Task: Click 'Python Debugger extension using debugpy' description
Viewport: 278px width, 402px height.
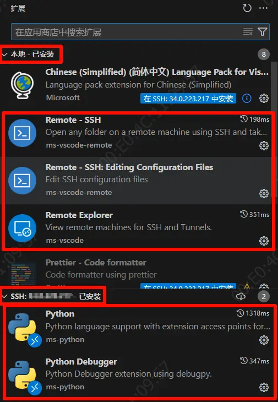Action: (129, 374)
